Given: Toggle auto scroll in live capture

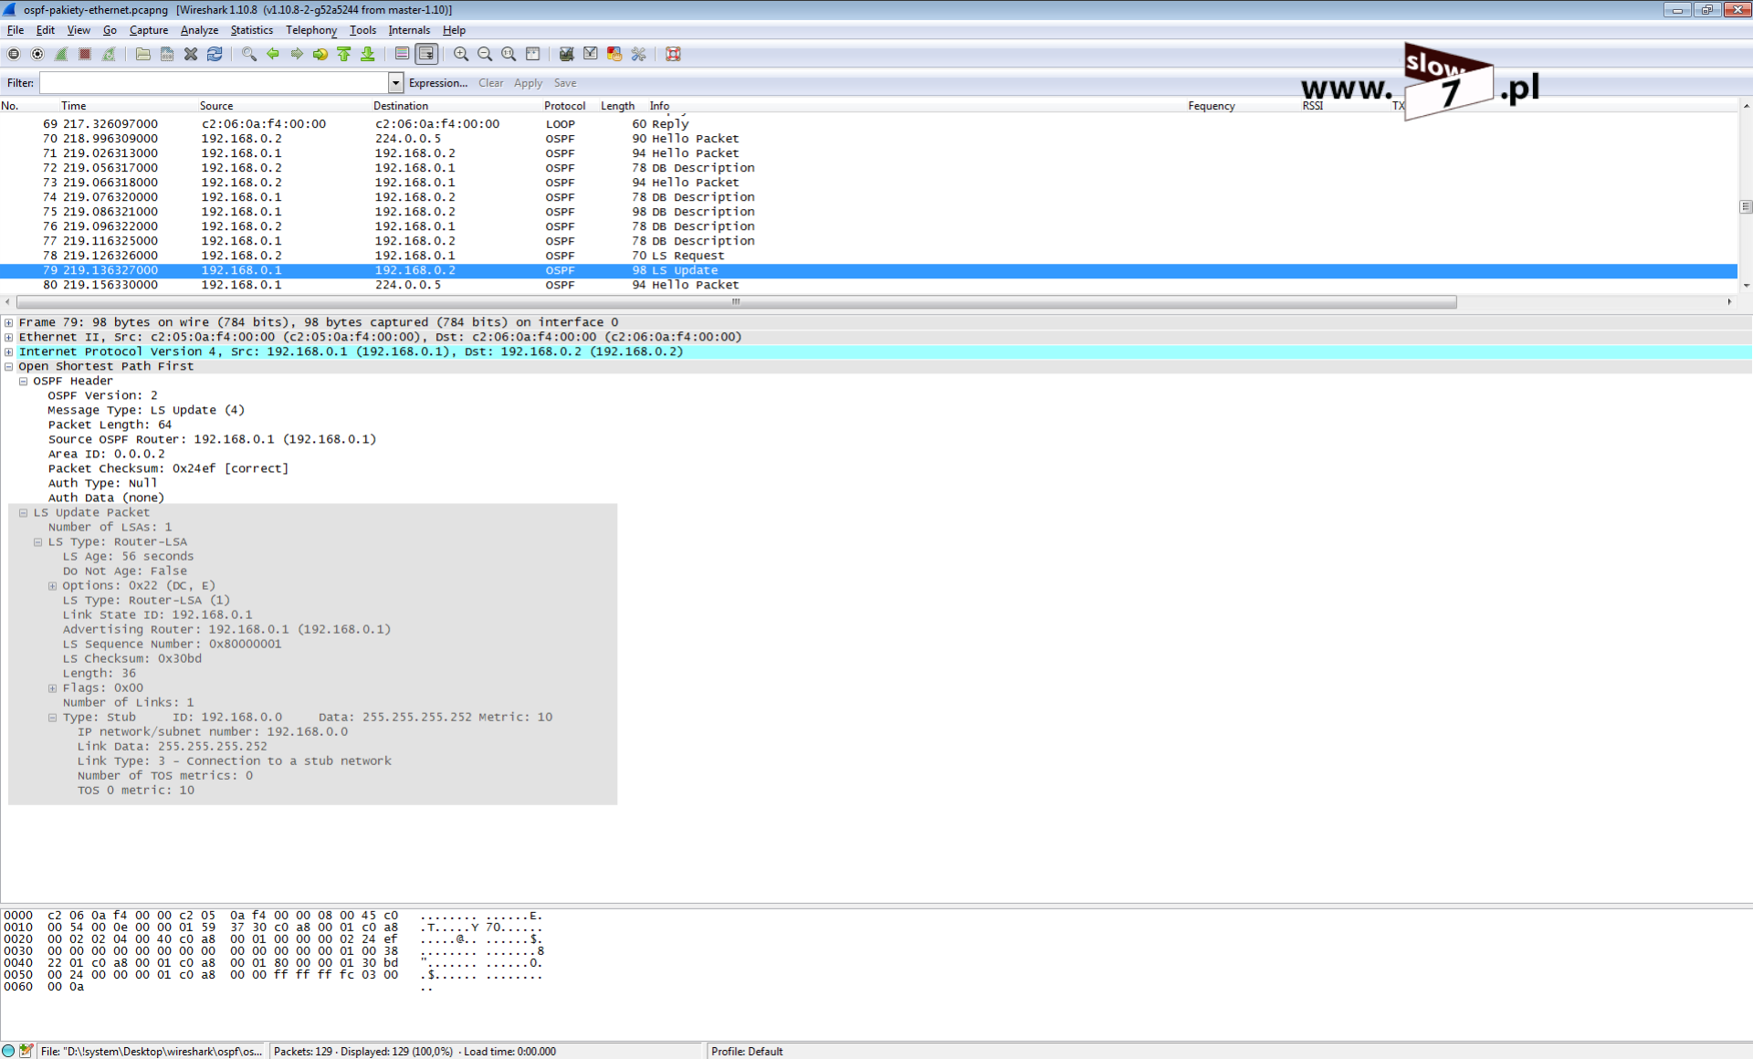Looking at the screenshot, I should click(426, 55).
